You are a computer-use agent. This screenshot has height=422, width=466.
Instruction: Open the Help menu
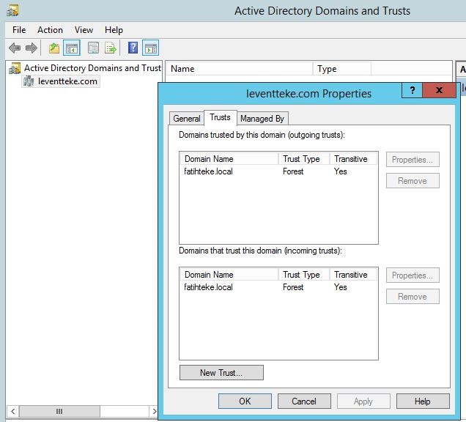114,30
